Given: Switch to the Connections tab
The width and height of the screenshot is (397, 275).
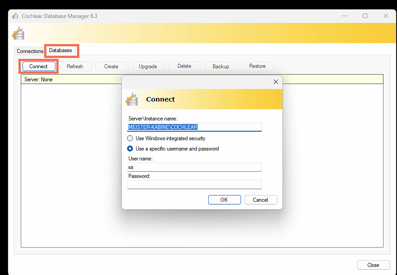Looking at the screenshot, I should click(x=30, y=51).
